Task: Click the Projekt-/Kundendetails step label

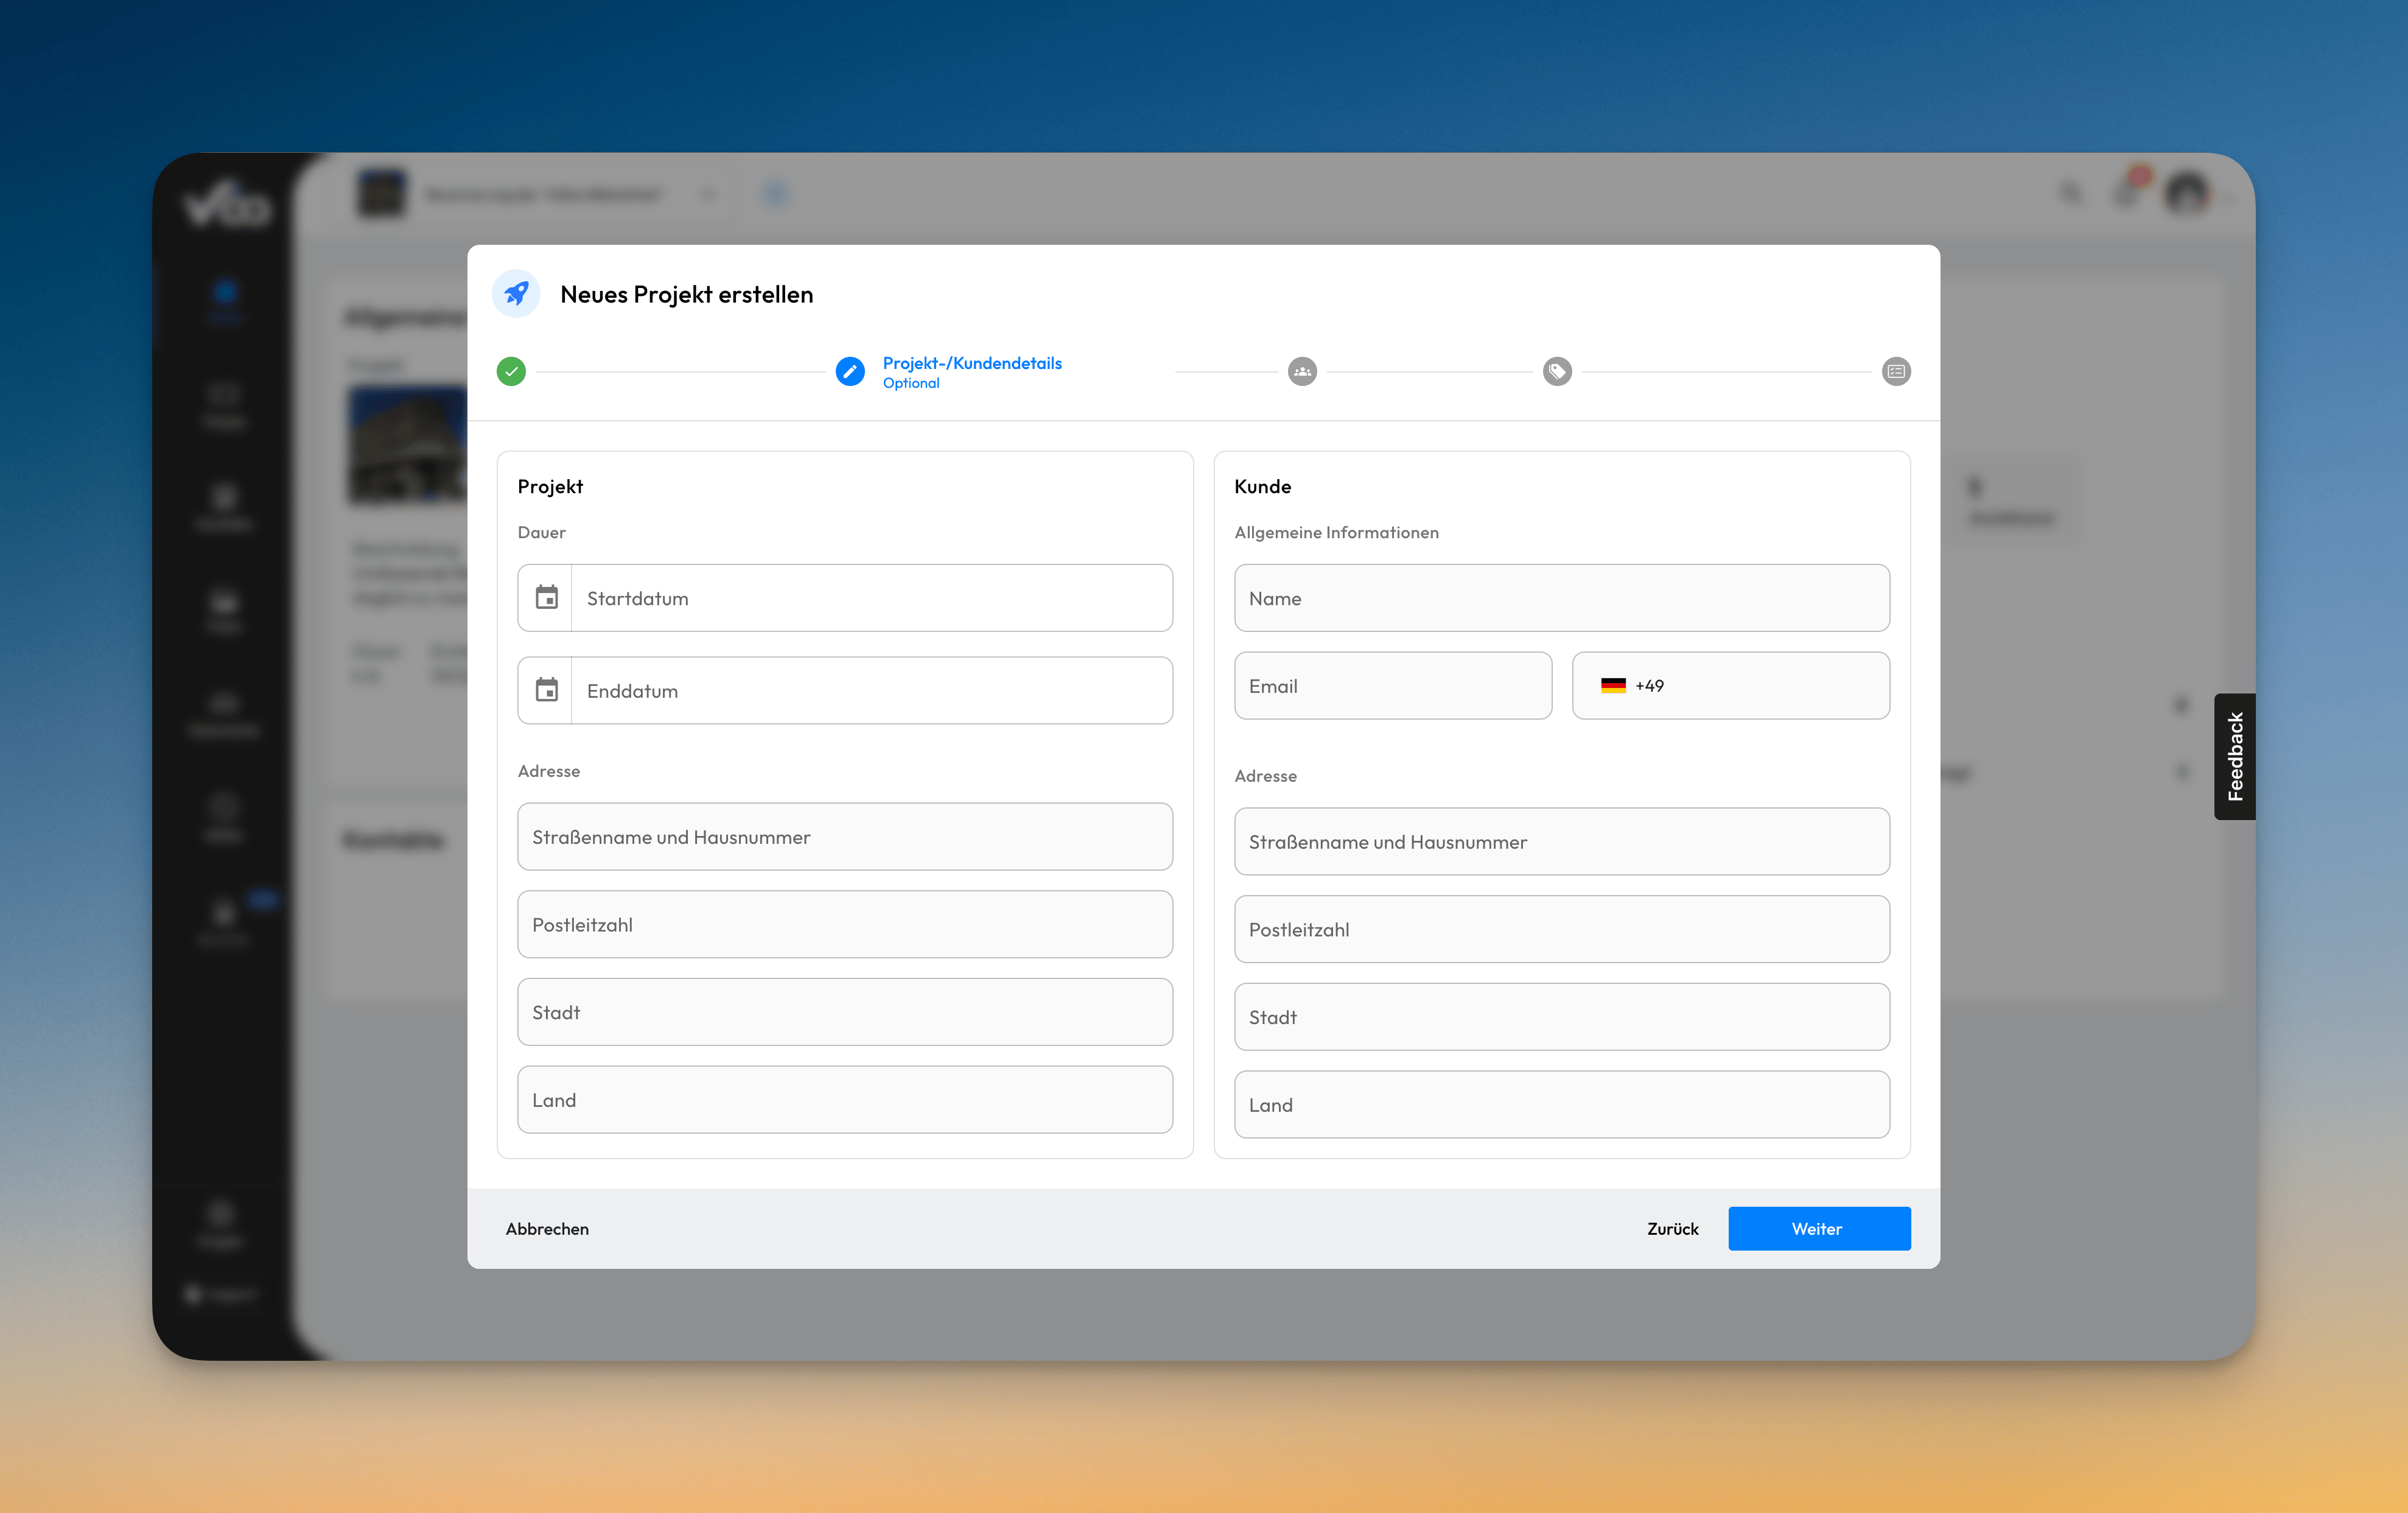Action: pyautogui.click(x=972, y=363)
